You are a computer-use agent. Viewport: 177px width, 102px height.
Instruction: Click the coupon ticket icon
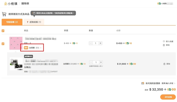point(143,83)
